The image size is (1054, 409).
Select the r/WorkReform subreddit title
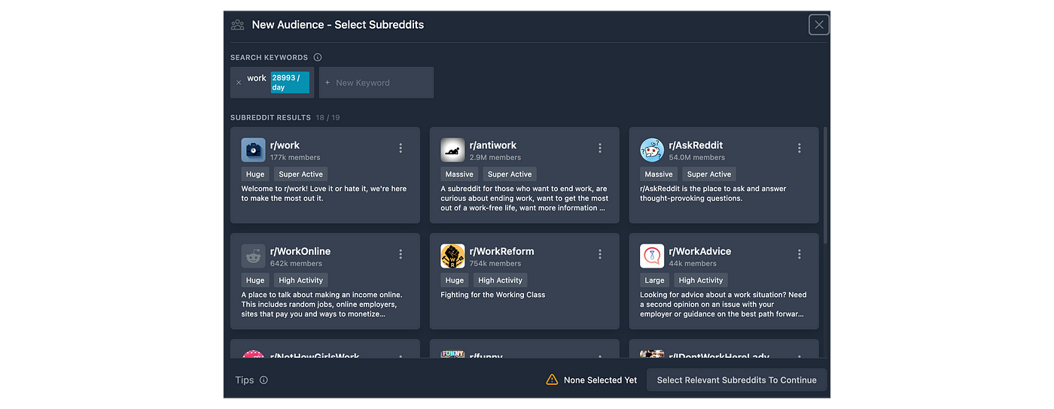pos(502,251)
